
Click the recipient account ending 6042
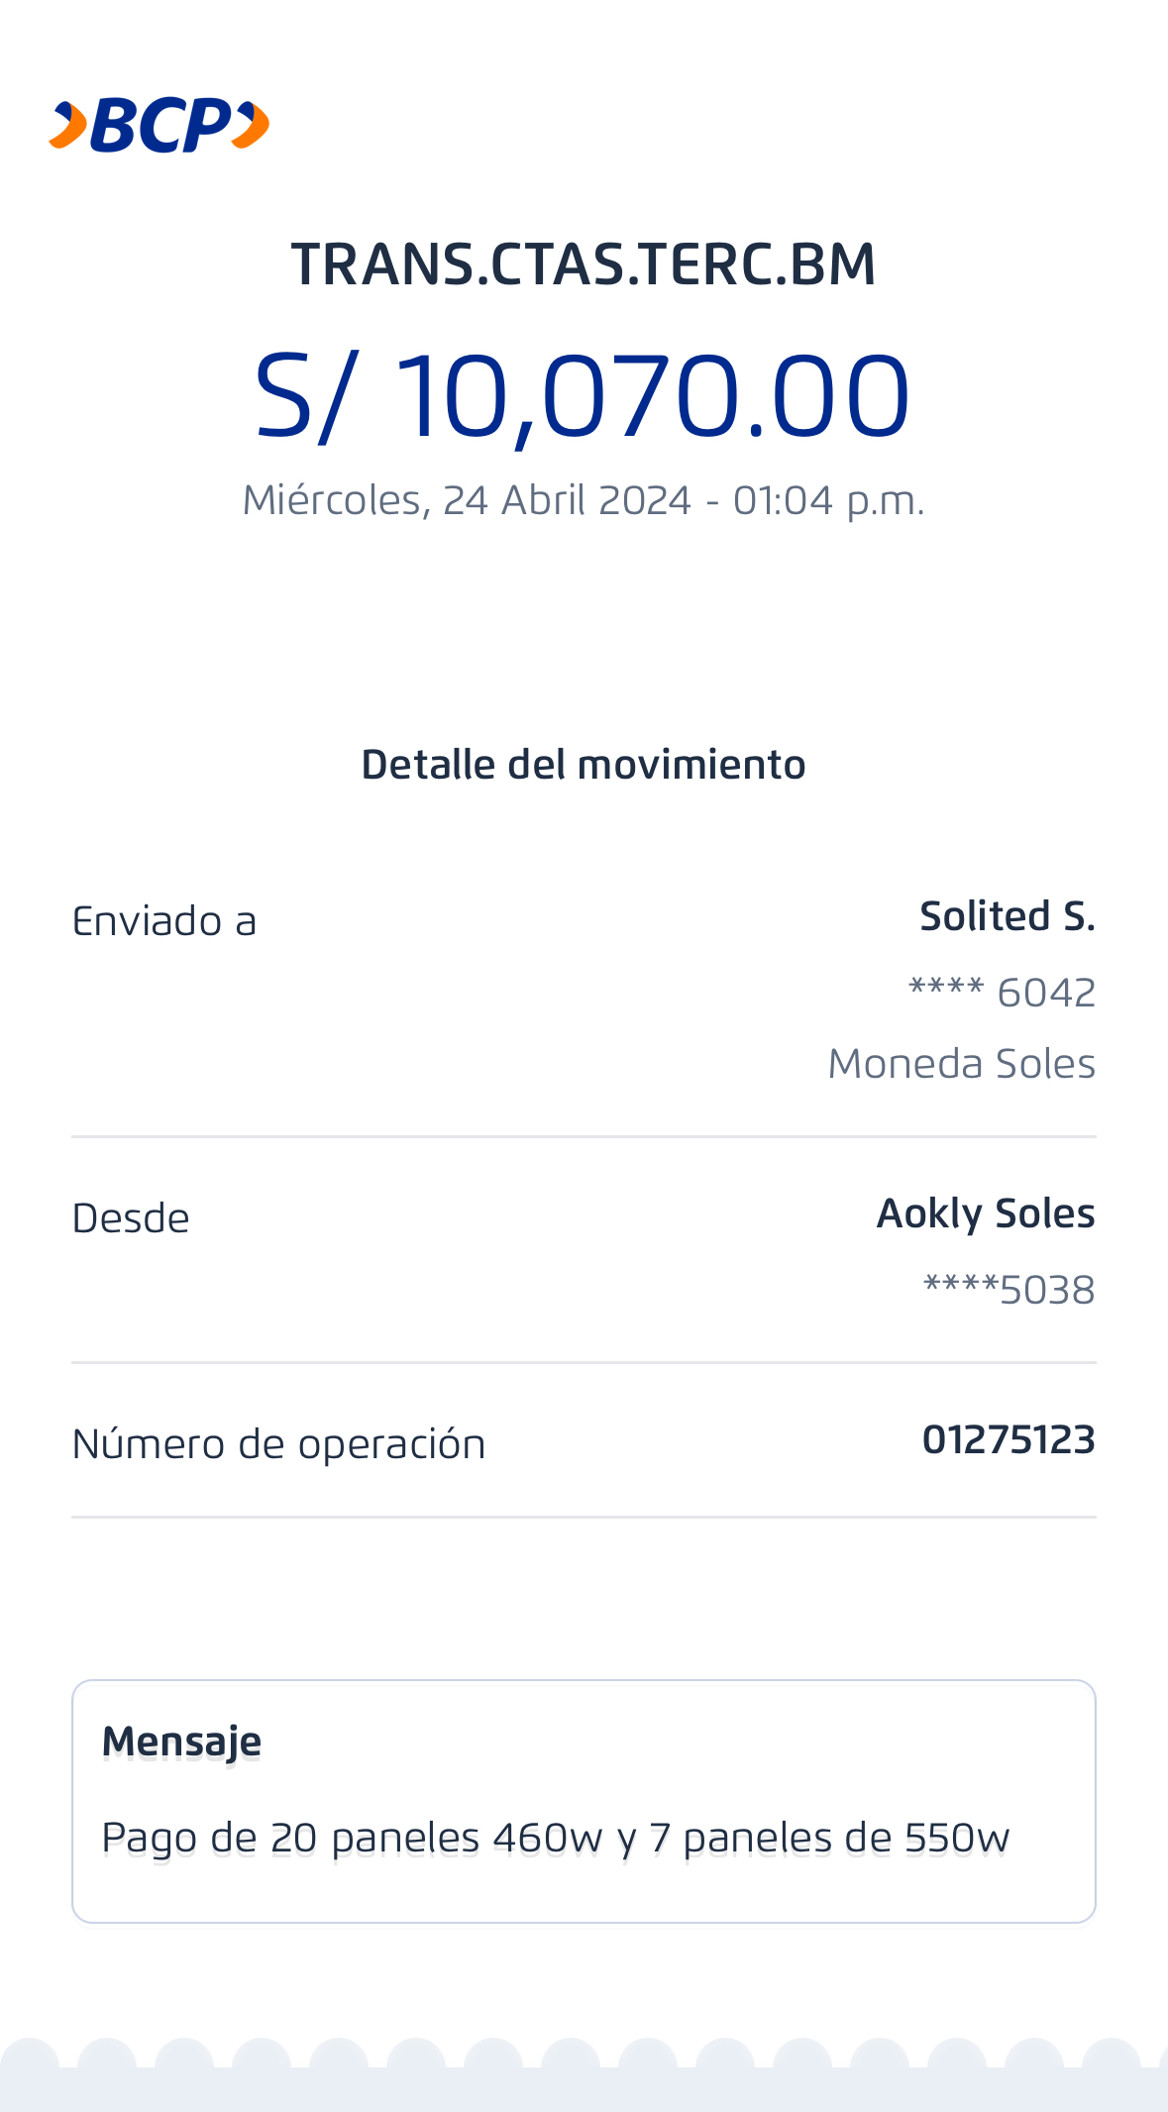click(x=1002, y=993)
